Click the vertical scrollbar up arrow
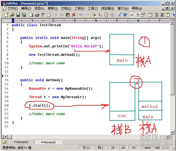The image size is (176, 151). pyautogui.click(x=172, y=22)
